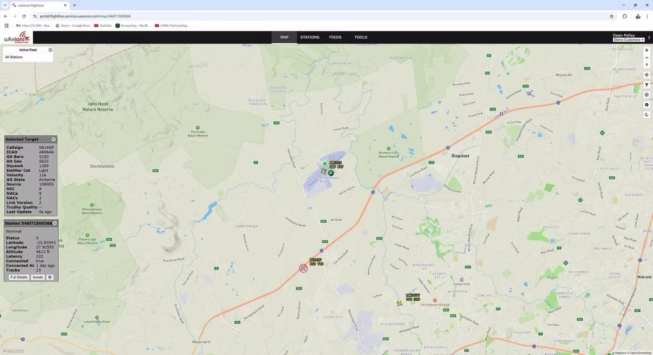The image size is (653, 355).
Task: Select the aircraft marker on the highway
Action: pos(304,268)
